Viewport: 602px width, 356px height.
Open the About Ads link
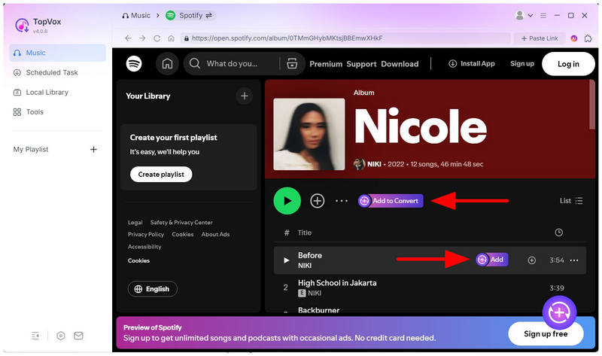click(215, 234)
